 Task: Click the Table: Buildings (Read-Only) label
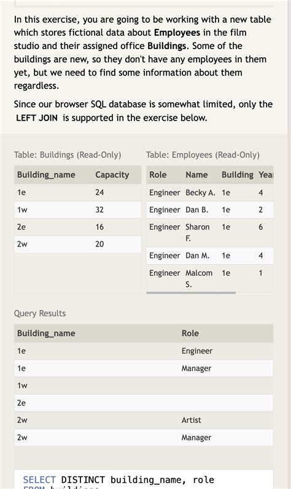point(68,154)
